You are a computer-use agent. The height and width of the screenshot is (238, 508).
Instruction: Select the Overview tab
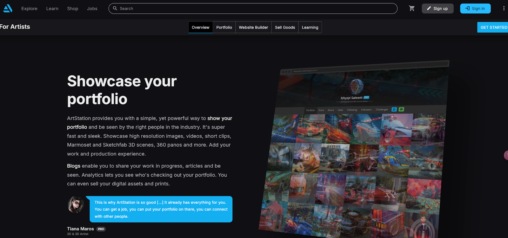point(201,27)
